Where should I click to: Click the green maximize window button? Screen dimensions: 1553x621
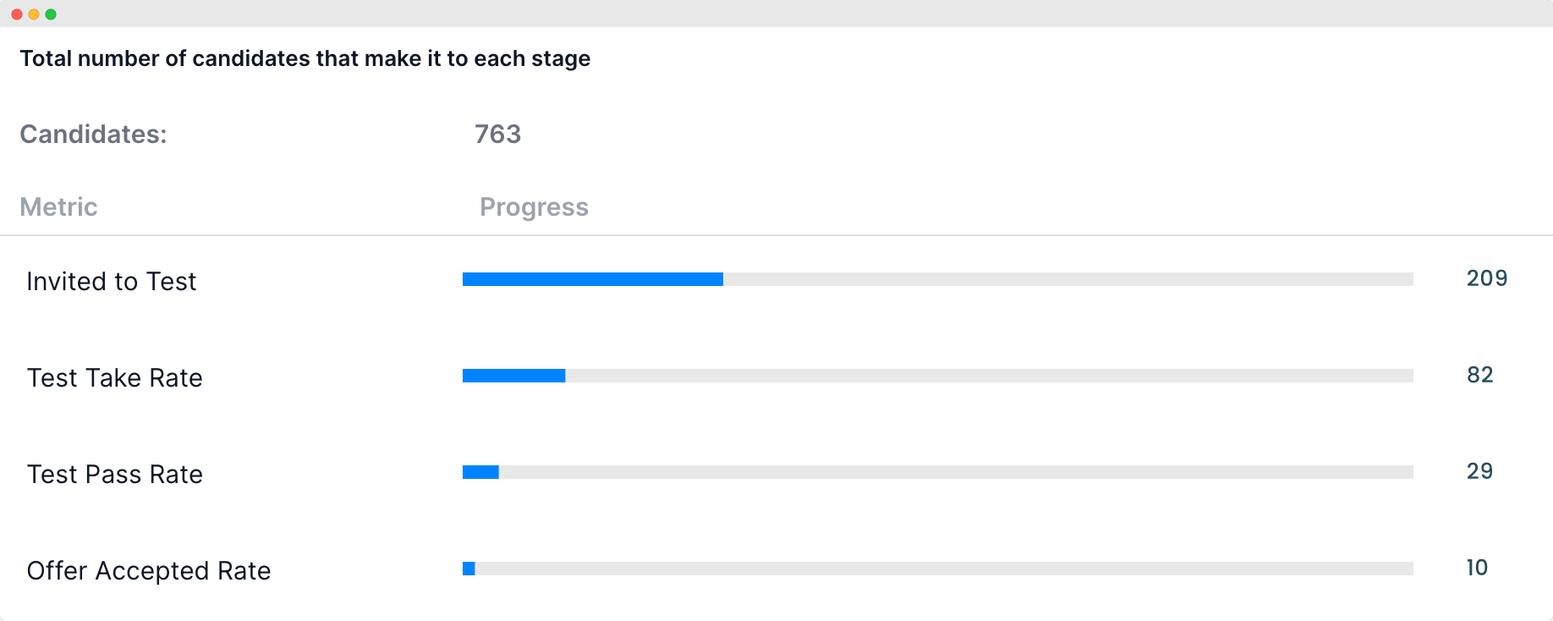51,14
